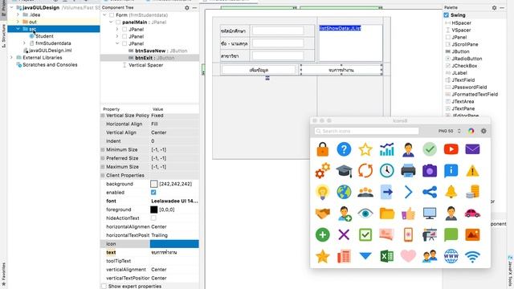The height and width of the screenshot is (289, 514).
Task: Expand the out folder
Action: [x=18, y=22]
